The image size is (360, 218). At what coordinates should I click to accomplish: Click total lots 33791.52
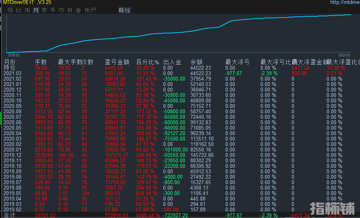45,215
